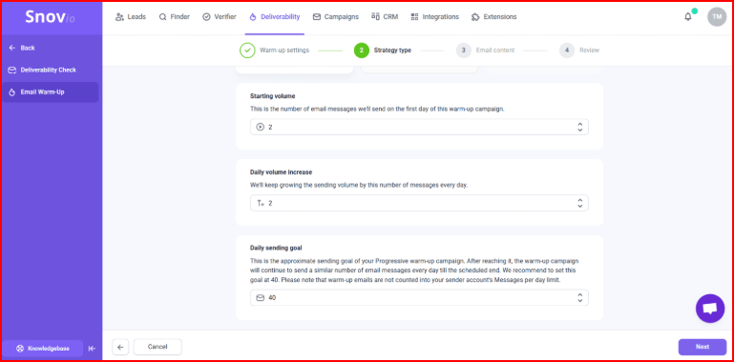This screenshot has height=362, width=734.
Task: Decrement Daily volume increase value
Action: coord(580,206)
